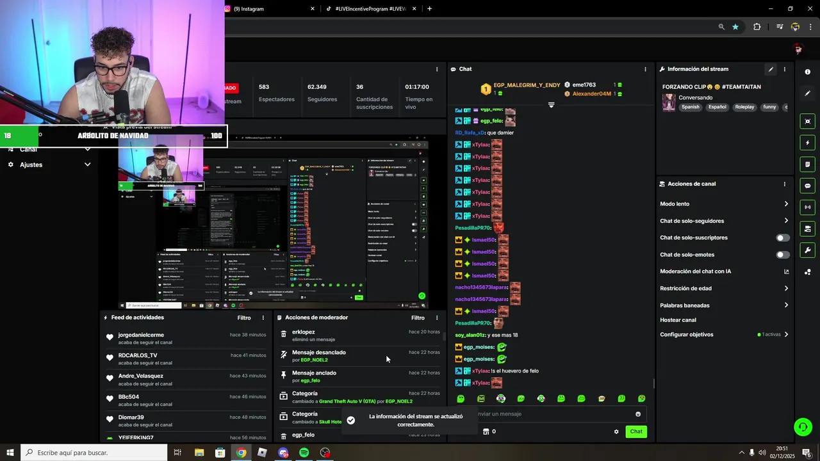The width and height of the screenshot is (820, 461).
Task: Open Feed de actividades three-dot menu
Action: [263, 318]
